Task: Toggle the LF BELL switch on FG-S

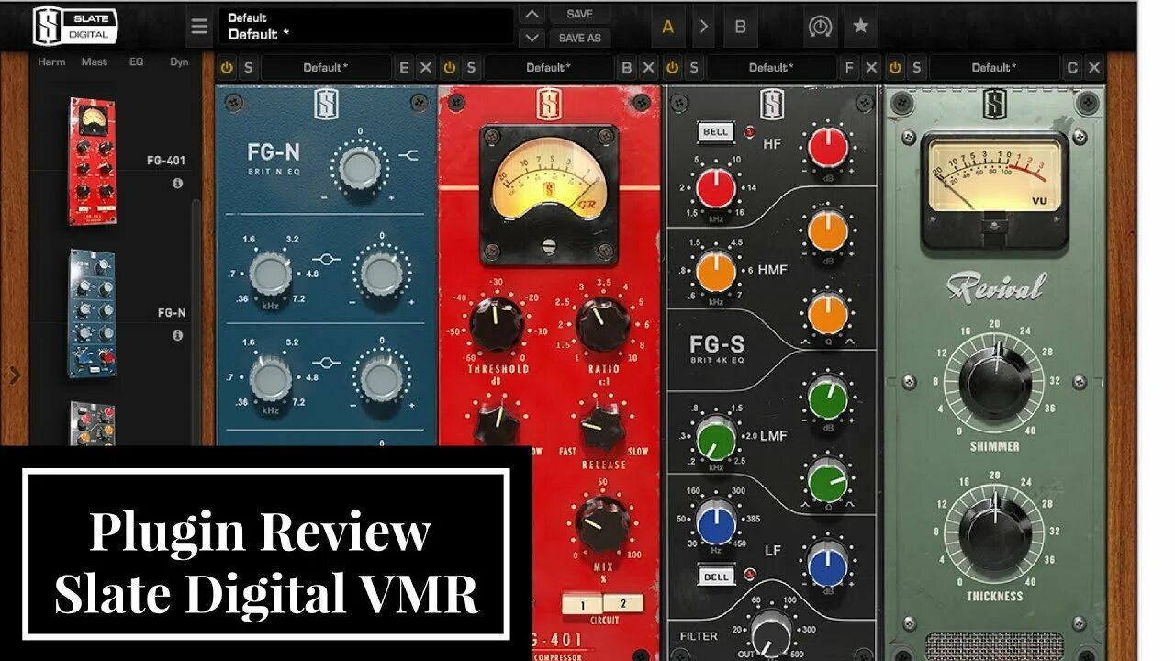Action: click(715, 577)
